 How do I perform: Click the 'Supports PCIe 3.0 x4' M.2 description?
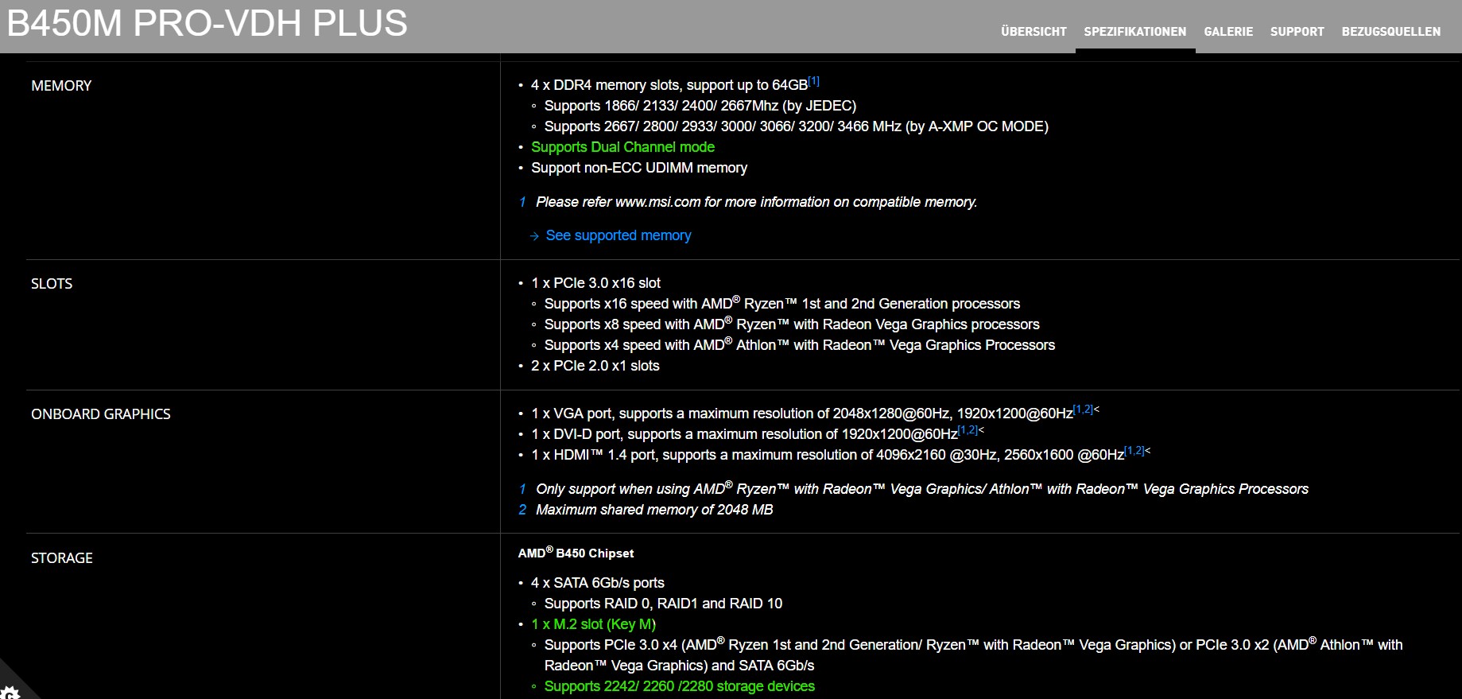tap(973, 655)
